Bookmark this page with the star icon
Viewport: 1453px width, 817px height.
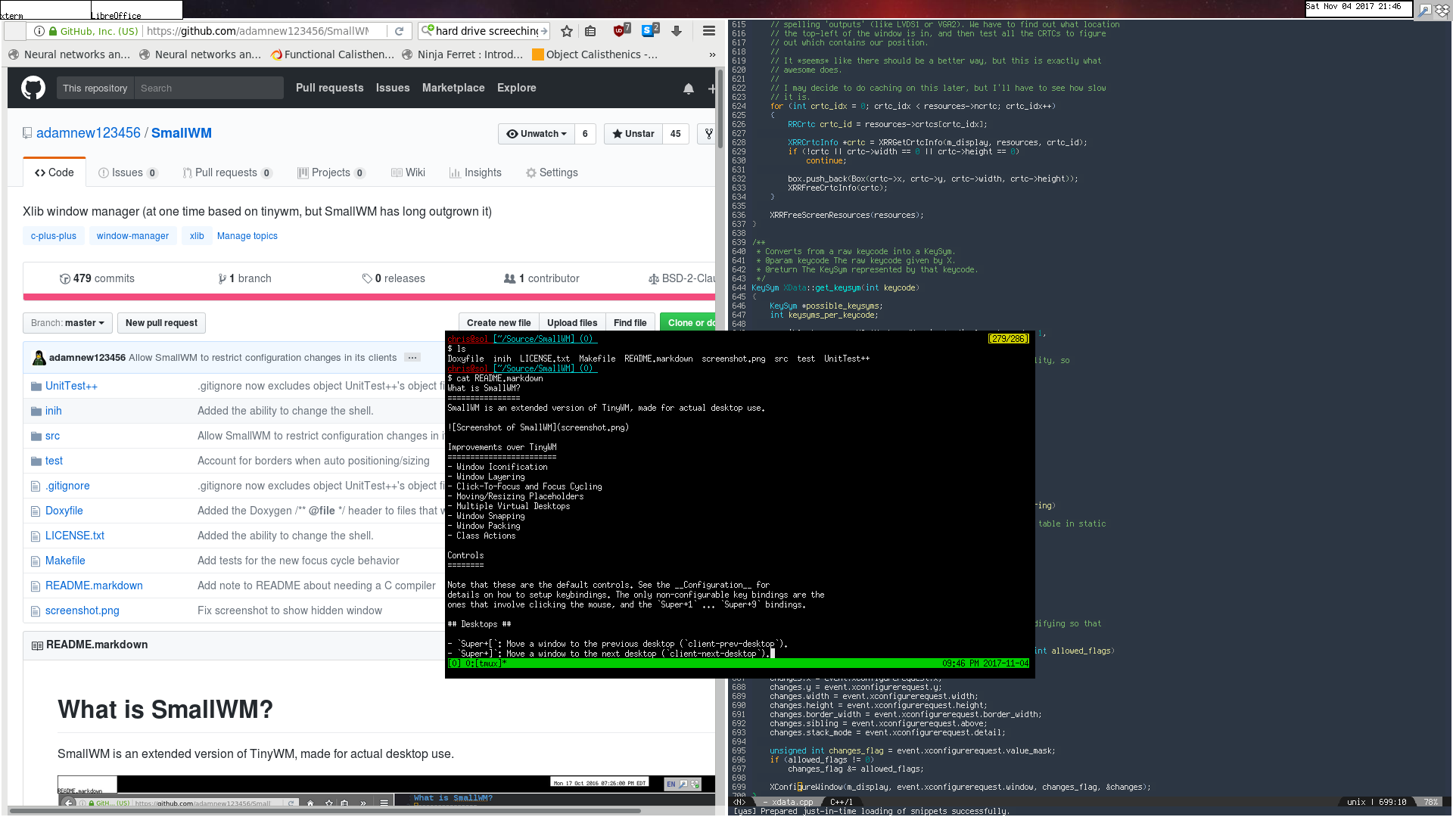567,31
